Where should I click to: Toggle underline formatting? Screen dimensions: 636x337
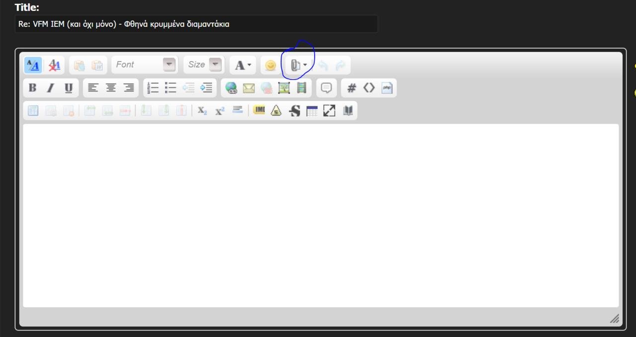pyautogui.click(x=69, y=88)
